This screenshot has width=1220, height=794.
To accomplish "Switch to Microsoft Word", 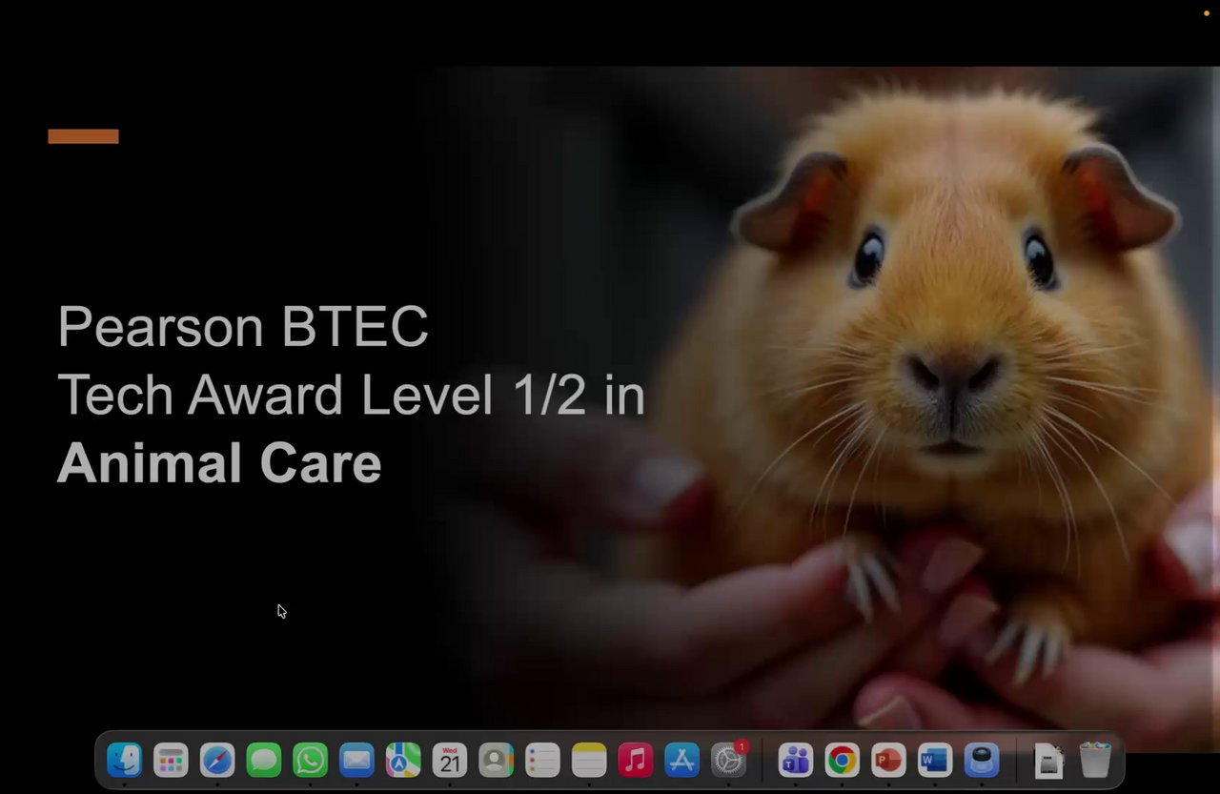I will click(x=935, y=760).
